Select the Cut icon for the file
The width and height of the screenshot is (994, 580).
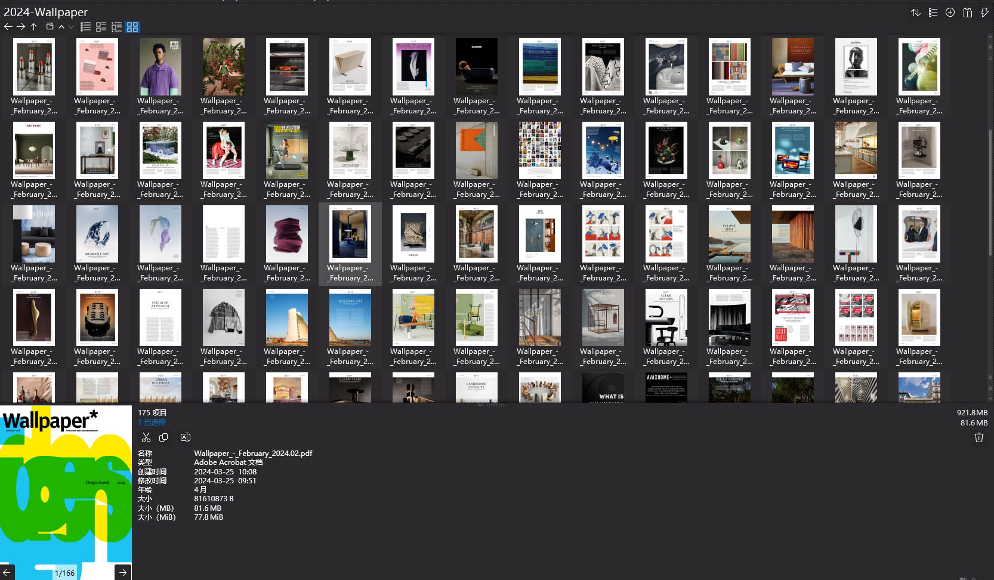(146, 437)
